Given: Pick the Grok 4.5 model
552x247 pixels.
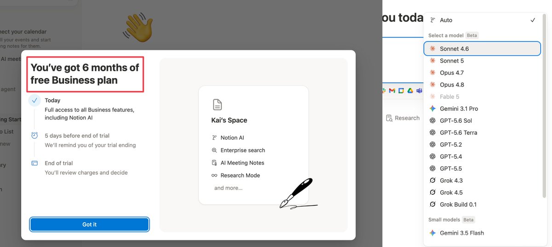Looking at the screenshot, I should coord(482,192).
